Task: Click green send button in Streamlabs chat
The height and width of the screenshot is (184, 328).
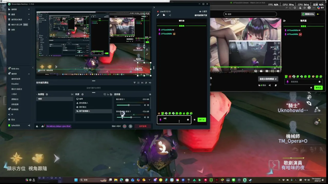Action: [x=202, y=120]
